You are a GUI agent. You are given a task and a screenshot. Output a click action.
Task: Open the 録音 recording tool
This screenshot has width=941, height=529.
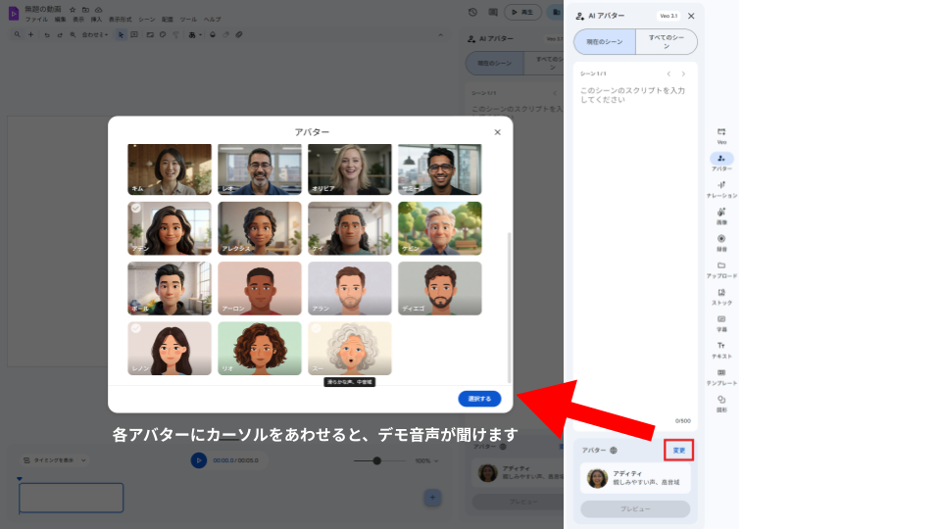721,239
